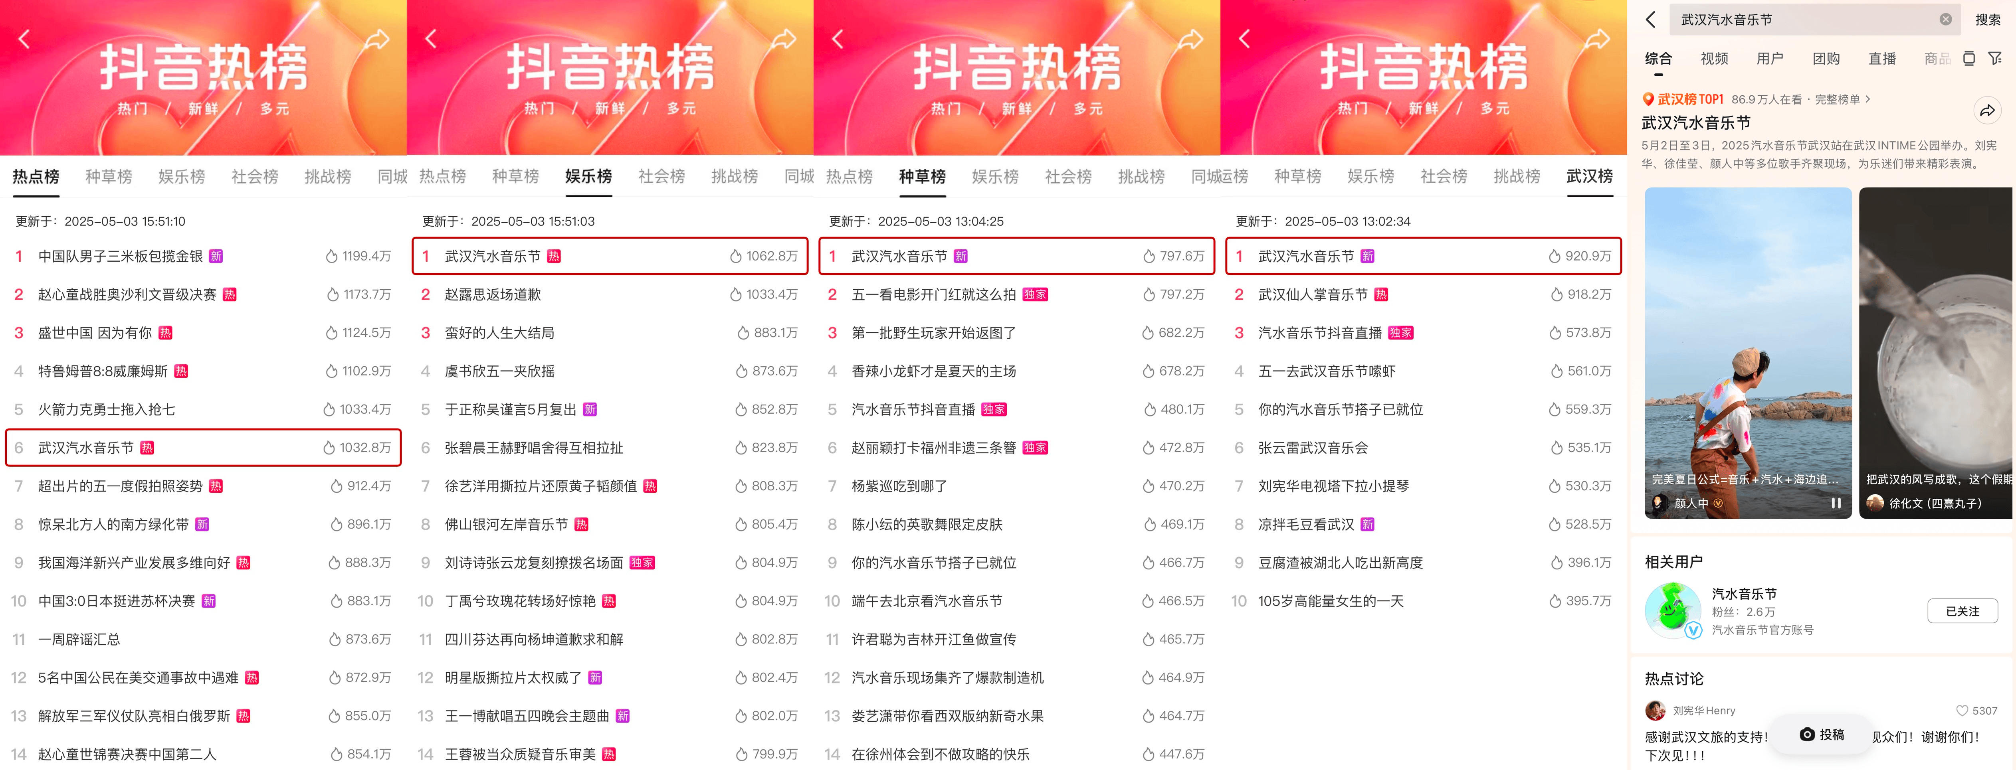
Task: Tap the 新 badge beside 中国队男子三米板包揽金银
Action: 216,257
